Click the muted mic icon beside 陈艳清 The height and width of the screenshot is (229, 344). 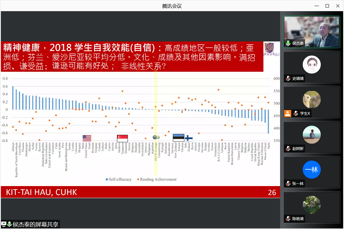pyautogui.click(x=288, y=219)
